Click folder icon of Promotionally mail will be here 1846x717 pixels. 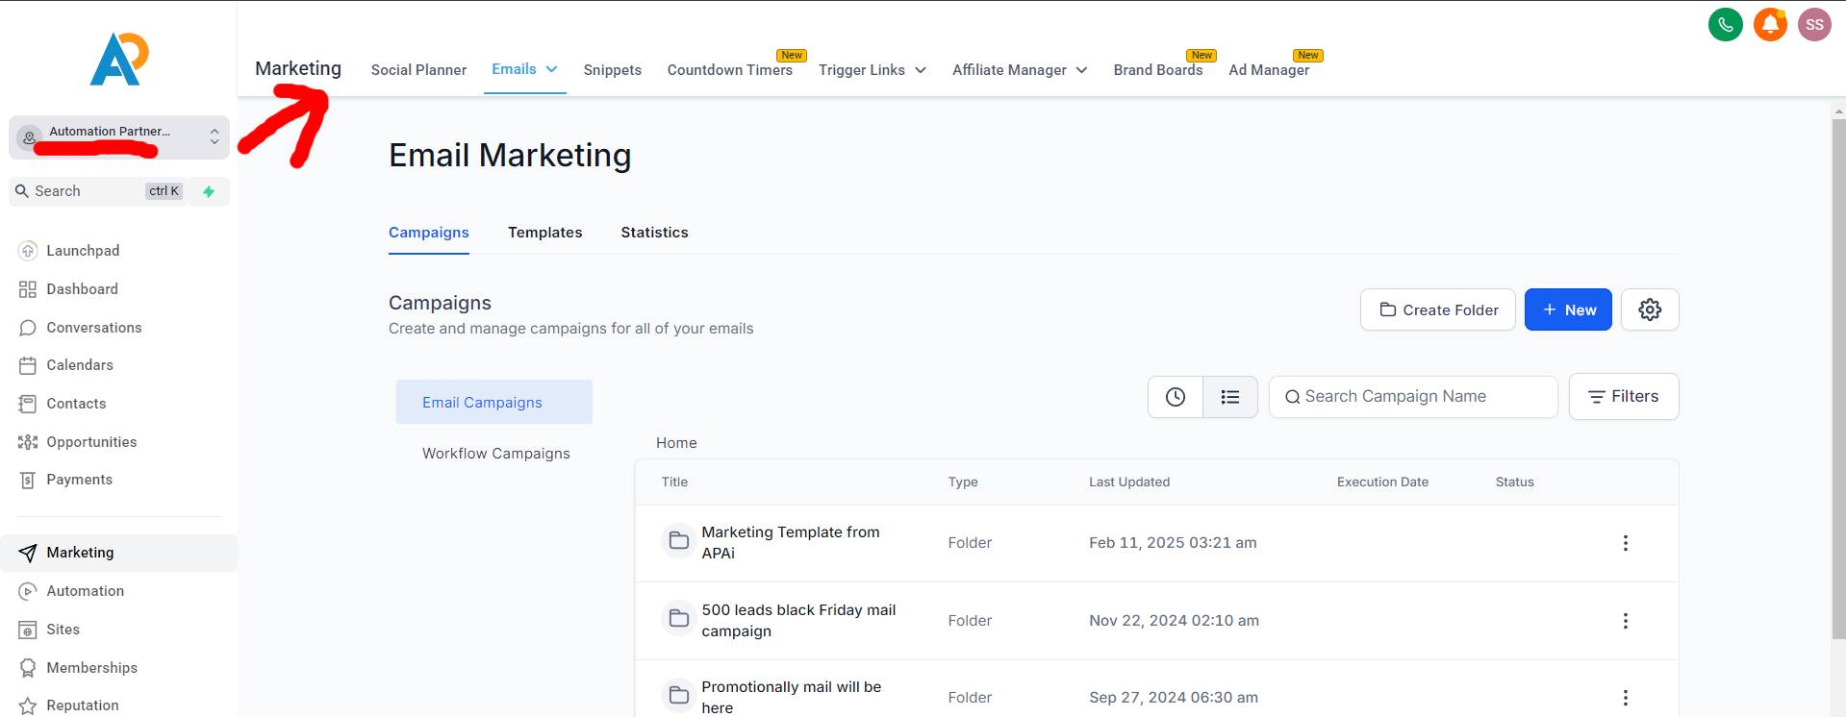pyautogui.click(x=679, y=695)
